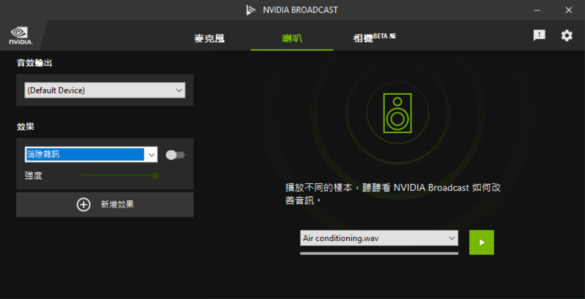The height and width of the screenshot is (299, 585).
Task: Click the NVIDIA BROADCAST title text
Action: [300, 10]
